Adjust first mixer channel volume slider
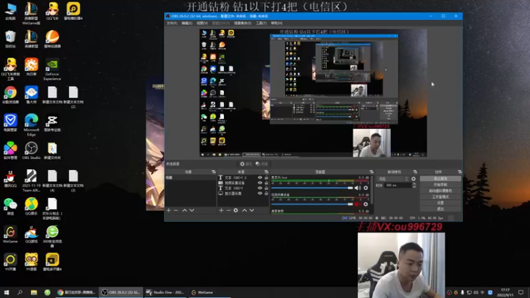 [312, 188]
